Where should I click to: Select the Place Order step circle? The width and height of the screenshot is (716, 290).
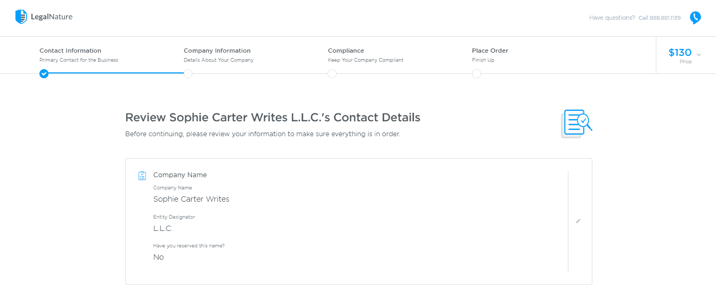(476, 73)
